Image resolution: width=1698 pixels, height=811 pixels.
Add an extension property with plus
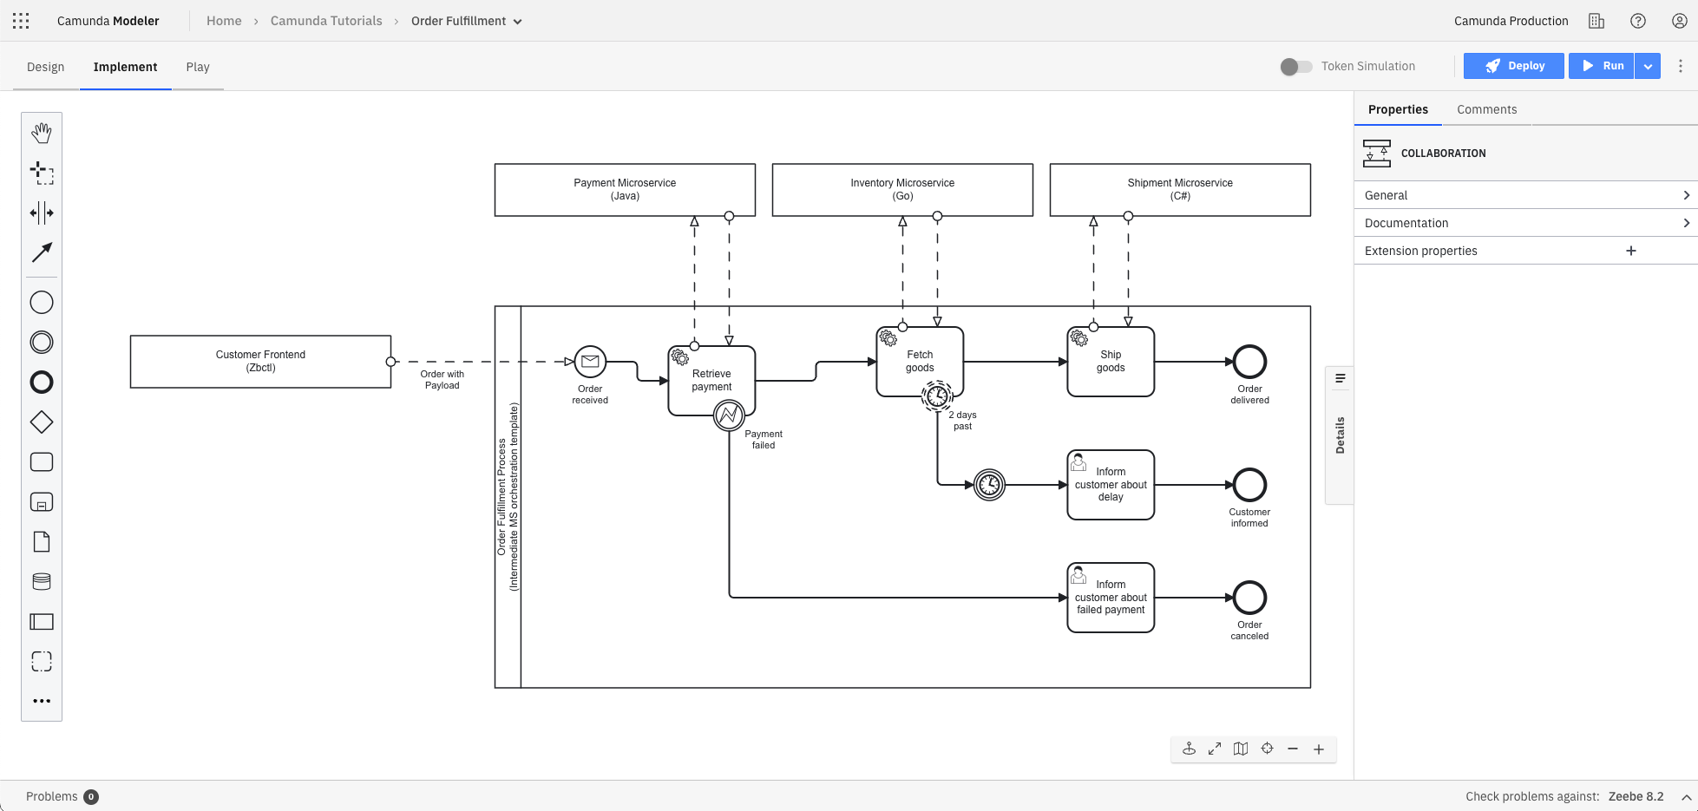pos(1631,251)
